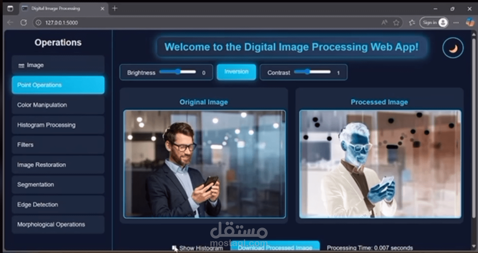Click the read aloud icon in the toolbar

click(x=384, y=22)
